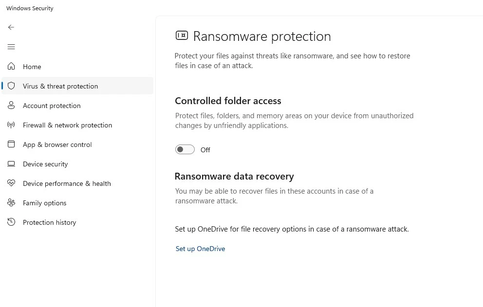This screenshot has height=307, width=483.
Task: Click the back arrow icon
Action: 11,27
